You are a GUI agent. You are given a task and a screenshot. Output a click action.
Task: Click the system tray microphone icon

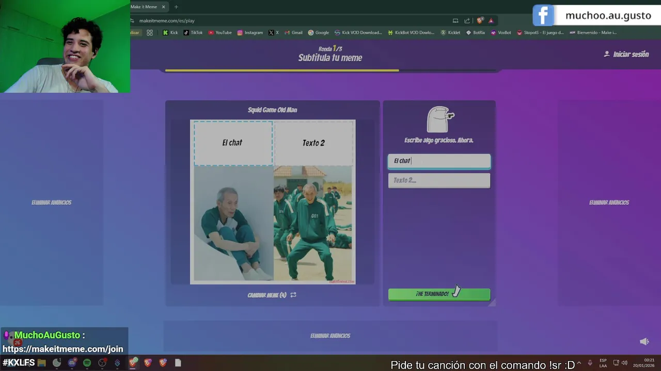[x=590, y=363]
